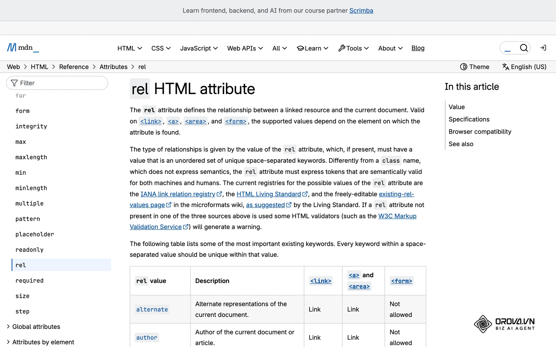Select minlength attribute in sidebar
The height and width of the screenshot is (347, 556).
point(31,188)
